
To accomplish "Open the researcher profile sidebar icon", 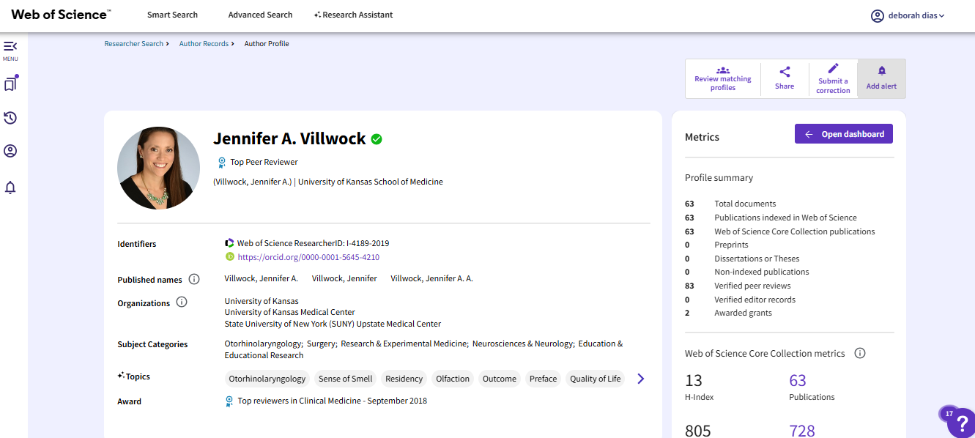I will click(x=10, y=150).
